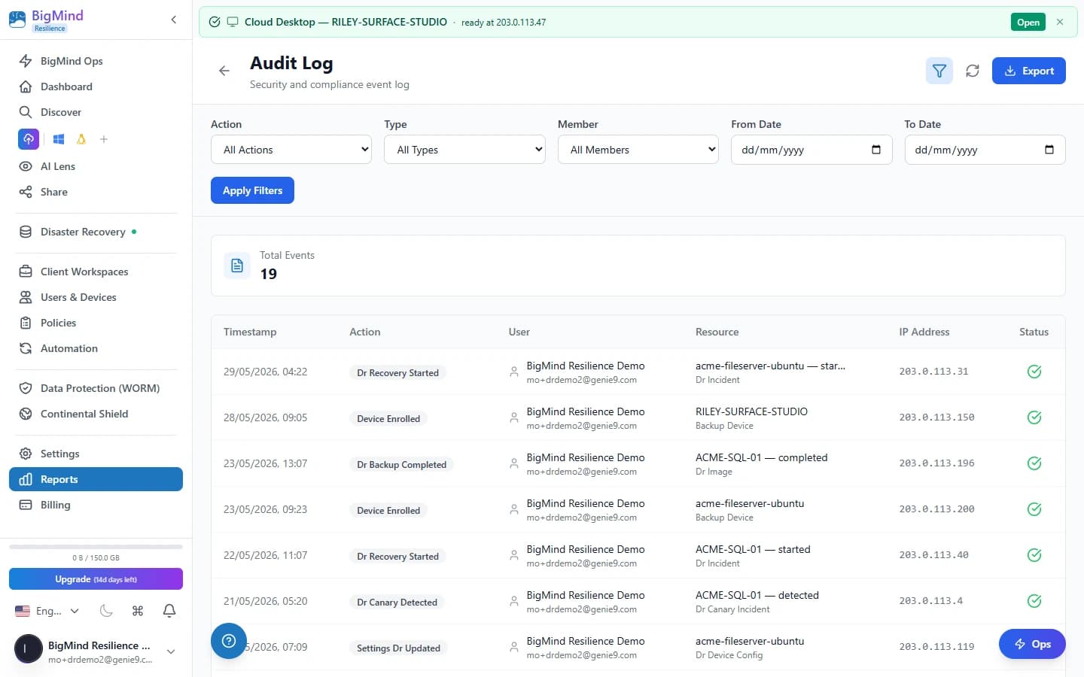Viewport: 1084px width, 677px height.
Task: Click the Export button
Action: point(1028,71)
